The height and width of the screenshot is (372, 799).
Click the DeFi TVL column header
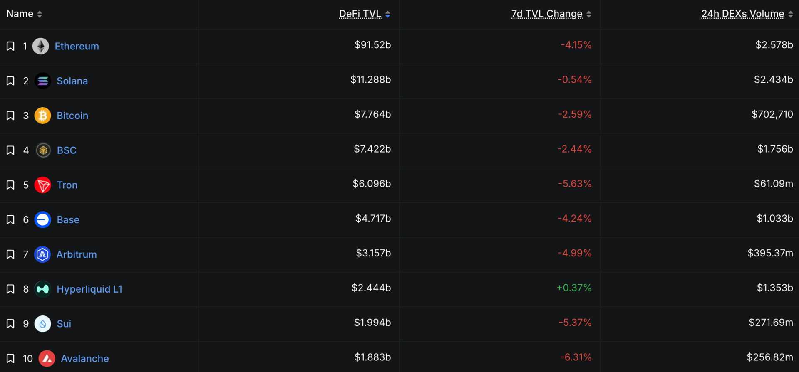(360, 14)
